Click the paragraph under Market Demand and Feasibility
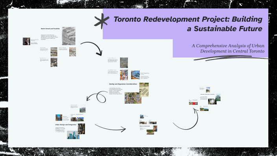The image size is (277, 156). [x=49, y=37]
